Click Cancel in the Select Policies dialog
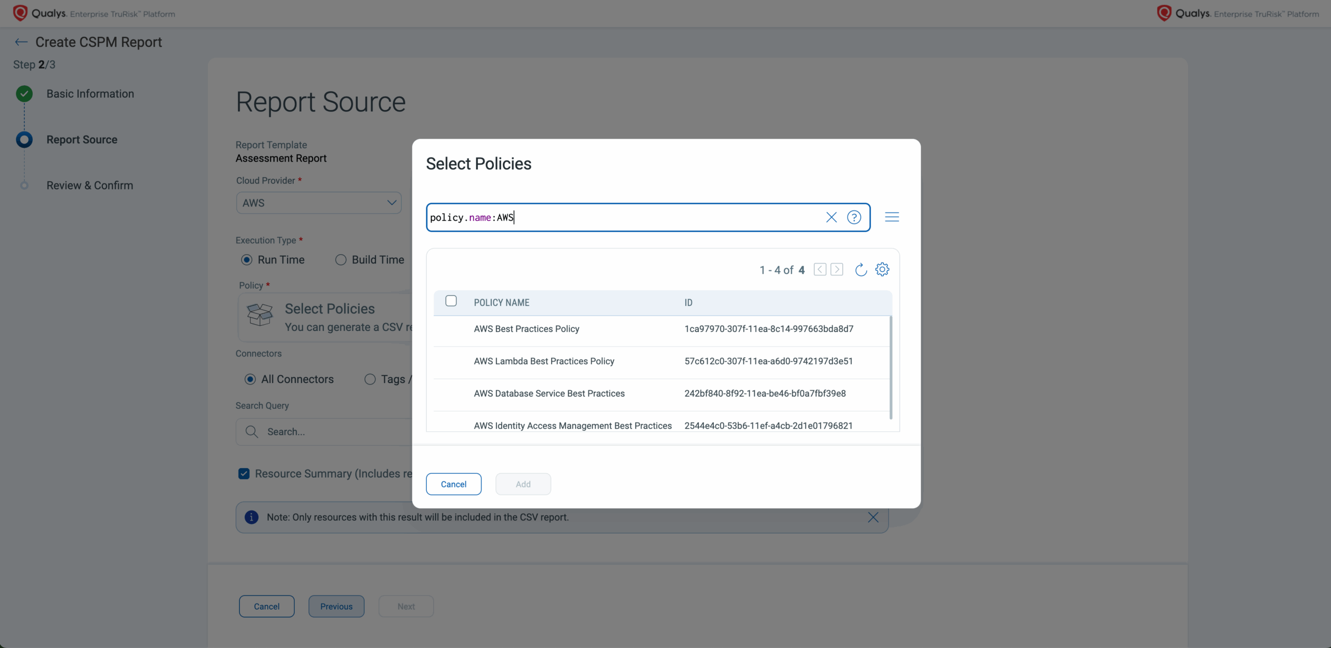Image resolution: width=1331 pixels, height=648 pixels. (453, 484)
